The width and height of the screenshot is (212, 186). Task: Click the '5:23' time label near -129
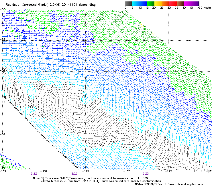pos(74,174)
